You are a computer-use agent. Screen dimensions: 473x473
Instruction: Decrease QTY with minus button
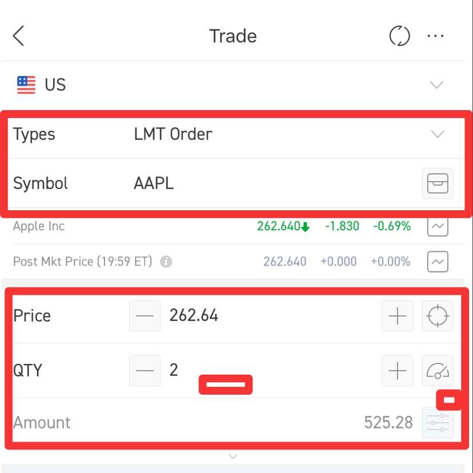pyautogui.click(x=145, y=370)
